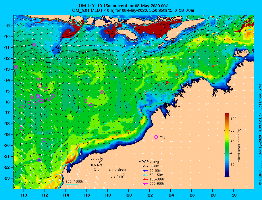Click the '40' color bar tick value
This screenshot has height=200, width=262.
coord(232,153)
